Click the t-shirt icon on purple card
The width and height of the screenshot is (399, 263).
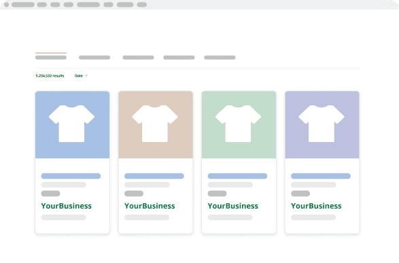322,124
